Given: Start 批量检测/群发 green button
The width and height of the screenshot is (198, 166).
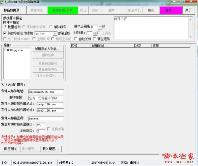Looking at the screenshot, I should pyautogui.click(x=63, y=10).
